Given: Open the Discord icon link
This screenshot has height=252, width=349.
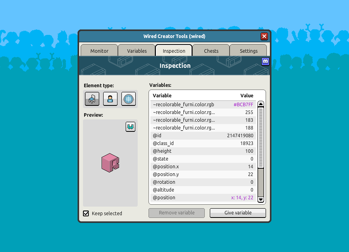Looking at the screenshot, I should tap(265, 61).
